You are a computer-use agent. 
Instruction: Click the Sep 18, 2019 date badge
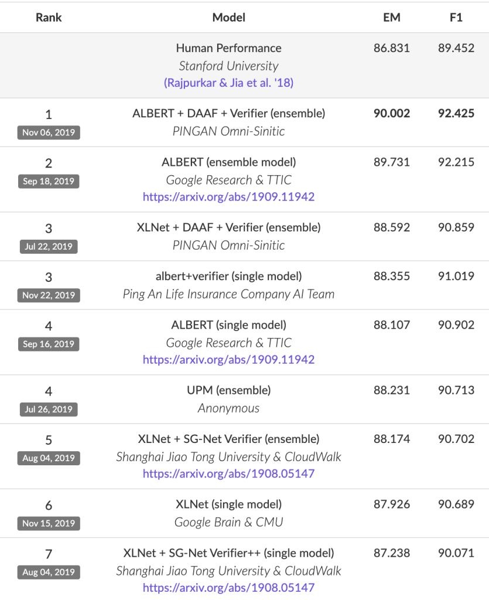pyautogui.click(x=49, y=181)
